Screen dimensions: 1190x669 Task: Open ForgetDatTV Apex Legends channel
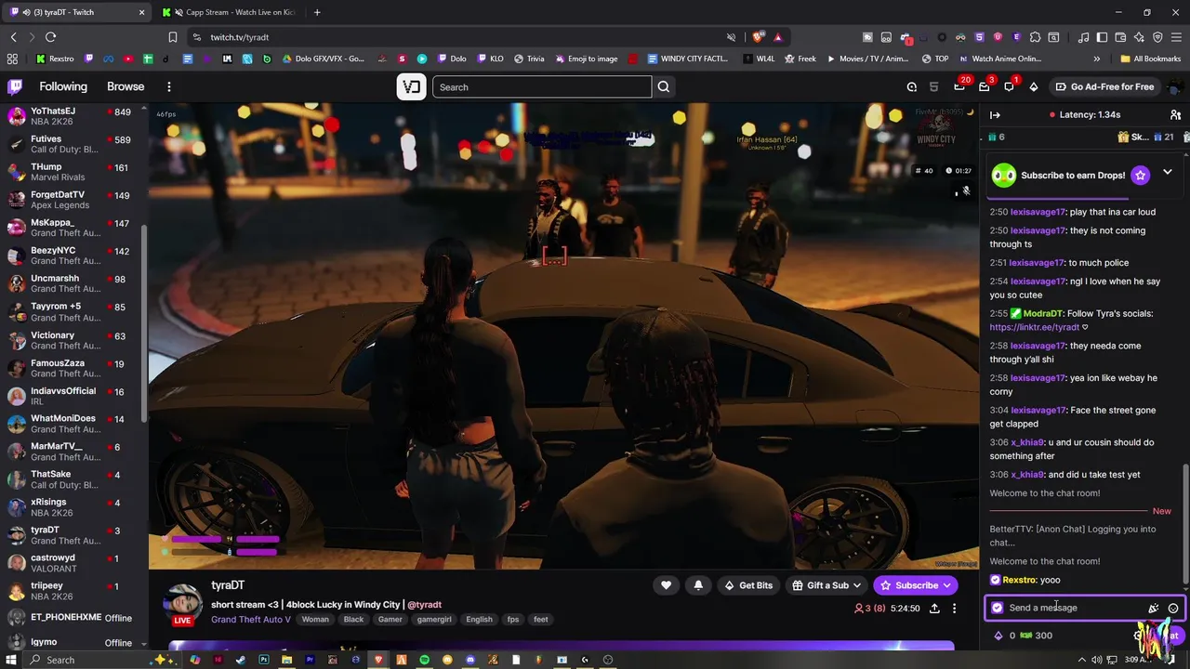pos(74,201)
